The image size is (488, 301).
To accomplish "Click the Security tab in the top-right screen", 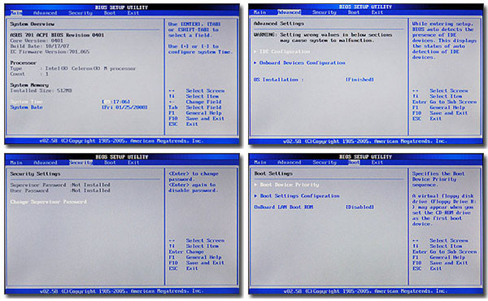I will 325,12.
